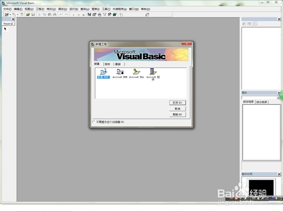The image size is (283, 212).
Task: Open the 运行(R) menu
Action: [74, 9]
